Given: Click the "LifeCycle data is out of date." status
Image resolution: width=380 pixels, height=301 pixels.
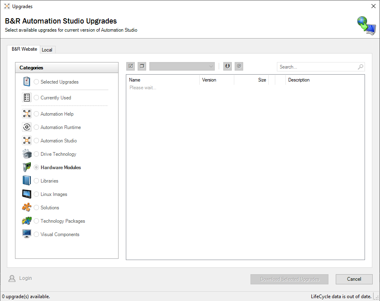Looking at the screenshot, I should pyautogui.click(x=341, y=297).
